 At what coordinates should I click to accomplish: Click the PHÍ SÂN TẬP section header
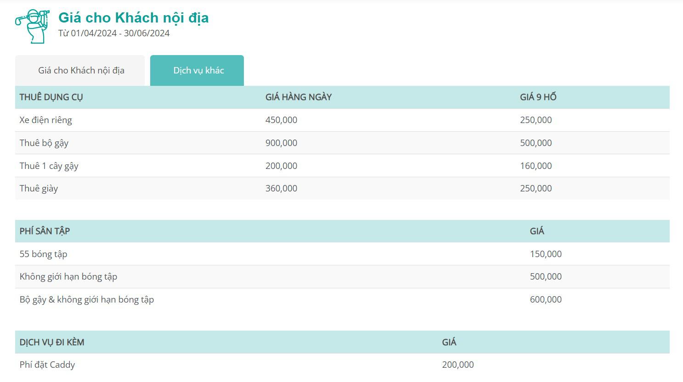(x=45, y=231)
